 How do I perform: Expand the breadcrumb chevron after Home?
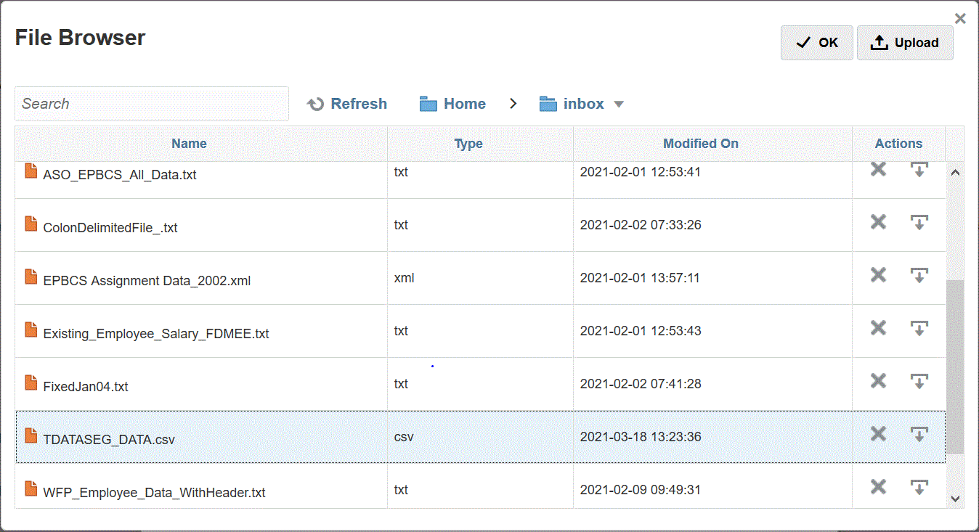[x=513, y=104]
